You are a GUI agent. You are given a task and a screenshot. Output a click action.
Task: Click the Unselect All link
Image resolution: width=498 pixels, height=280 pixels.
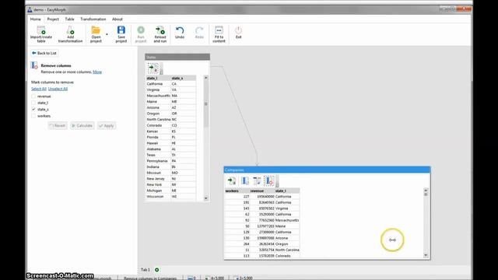[58, 89]
